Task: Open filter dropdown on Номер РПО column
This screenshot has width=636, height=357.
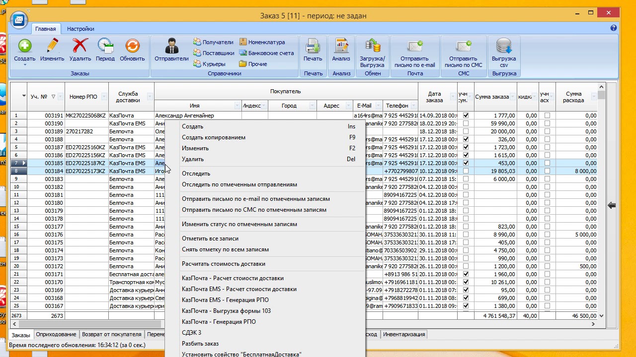Action: tap(105, 97)
